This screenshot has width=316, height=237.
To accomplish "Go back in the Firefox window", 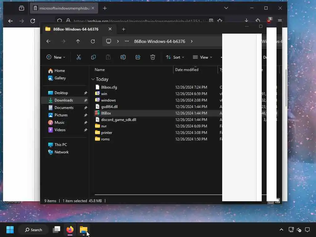I will tap(10, 21).
